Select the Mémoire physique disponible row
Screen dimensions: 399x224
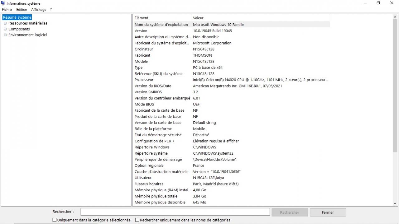click(x=231, y=203)
